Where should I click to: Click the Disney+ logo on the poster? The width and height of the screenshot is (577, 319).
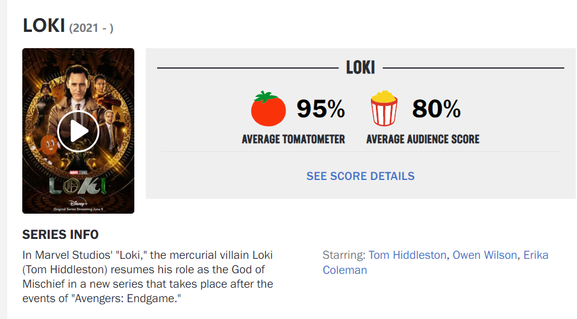point(78,203)
